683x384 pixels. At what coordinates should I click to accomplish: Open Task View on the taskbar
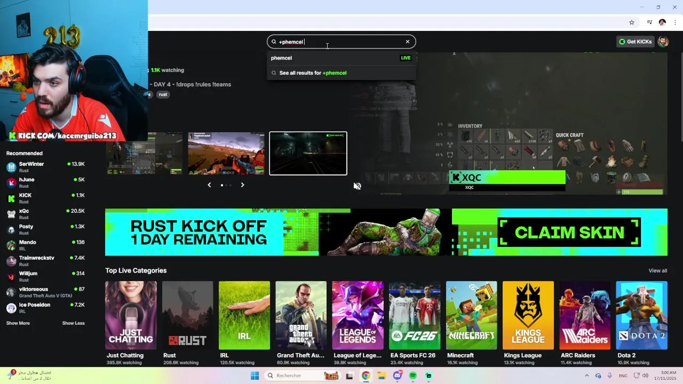point(350,375)
